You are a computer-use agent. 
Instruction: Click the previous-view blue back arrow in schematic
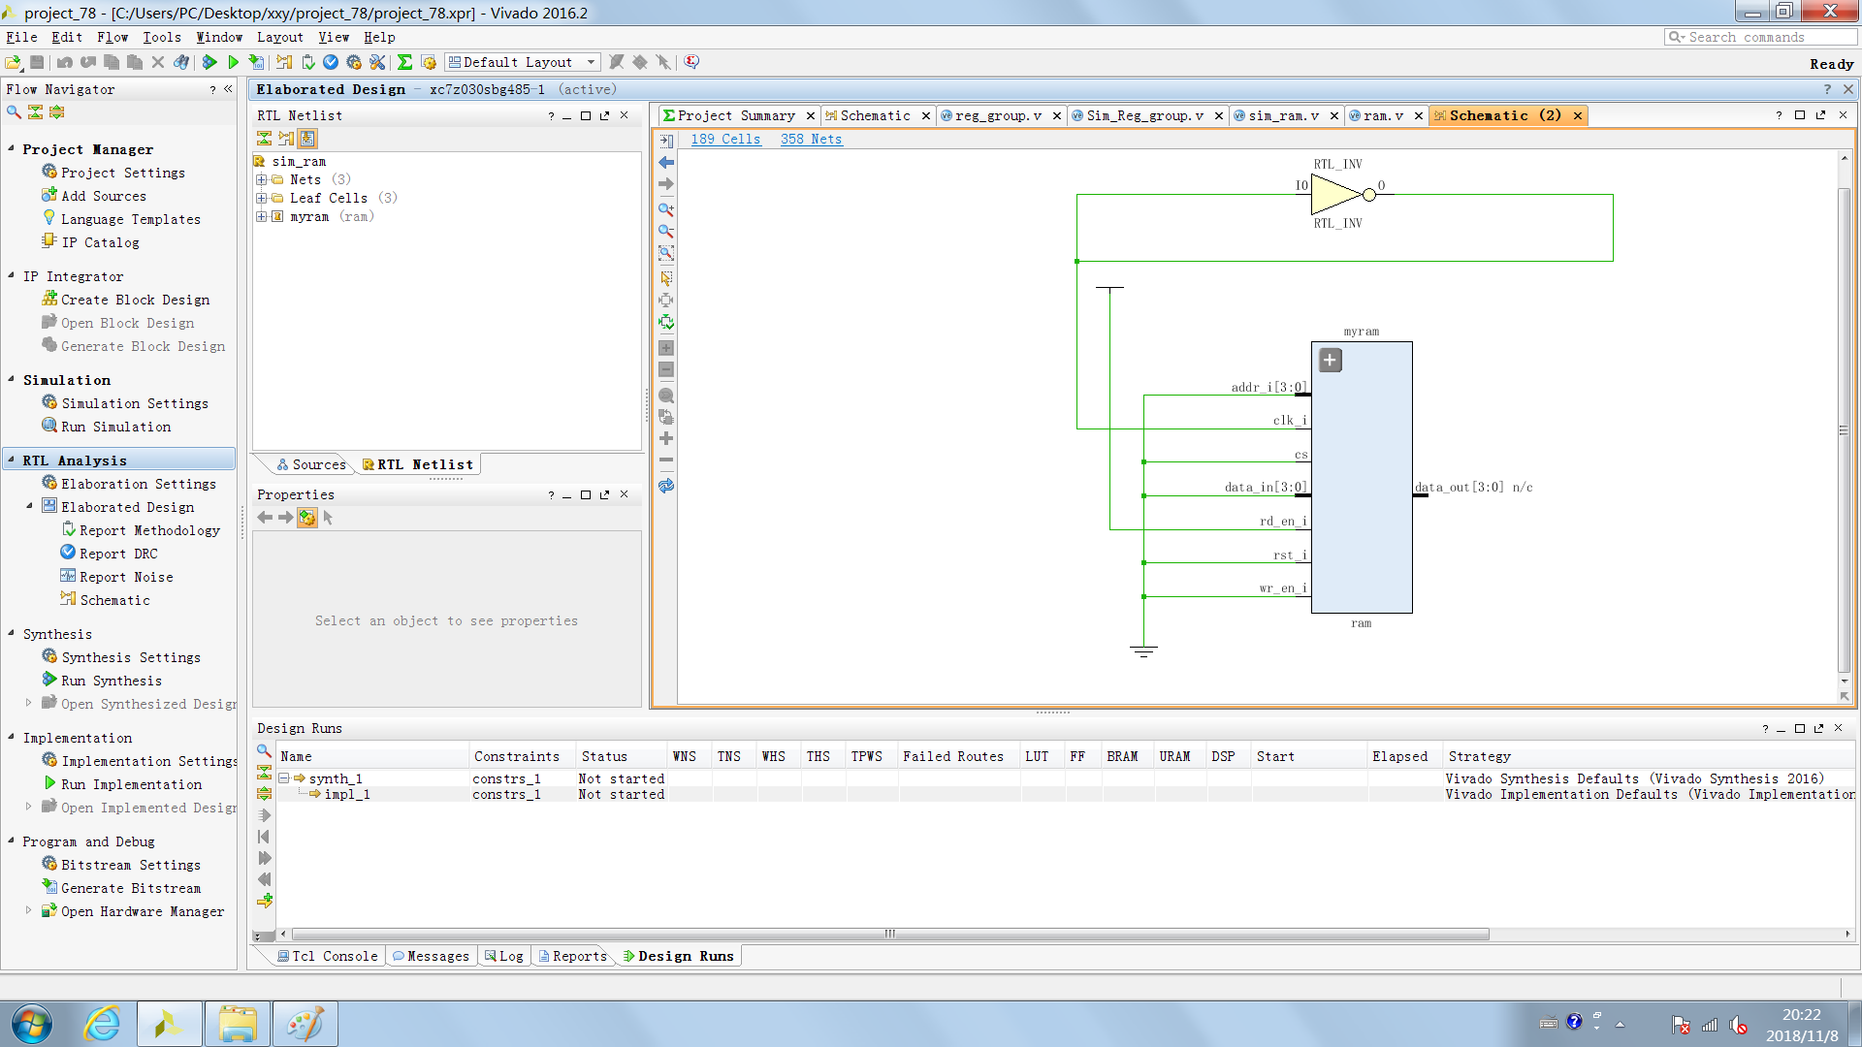(x=665, y=163)
